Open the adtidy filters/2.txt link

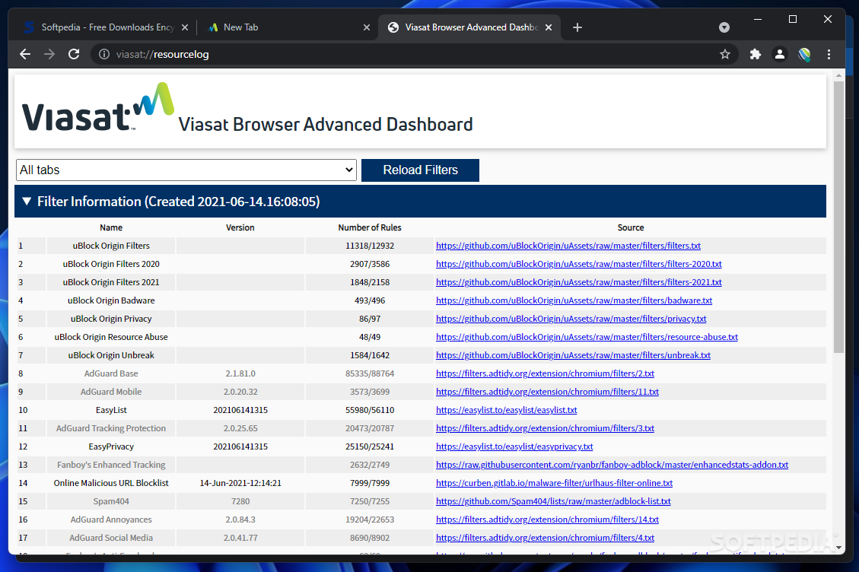click(545, 373)
